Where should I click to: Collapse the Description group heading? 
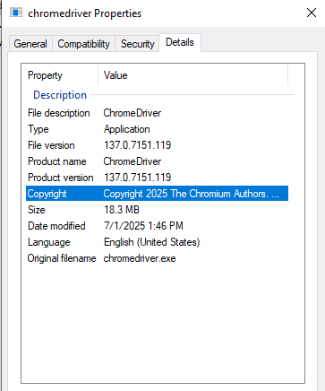click(60, 95)
